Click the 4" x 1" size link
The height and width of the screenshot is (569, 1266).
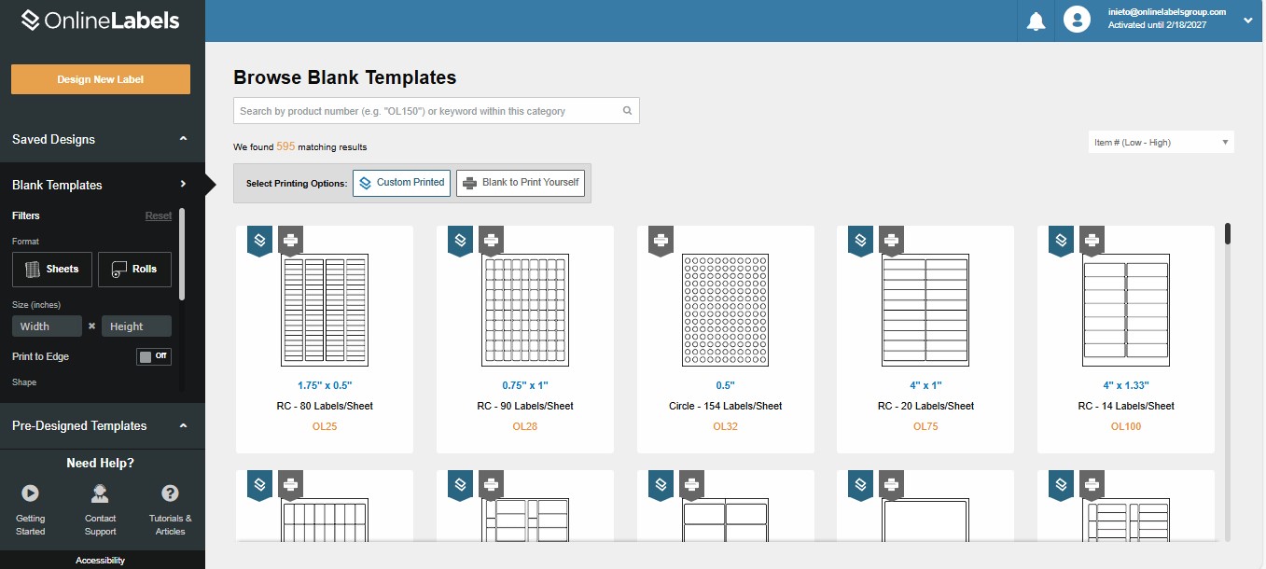tap(925, 385)
